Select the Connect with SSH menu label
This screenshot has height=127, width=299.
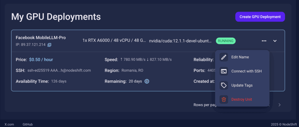coord(246,71)
